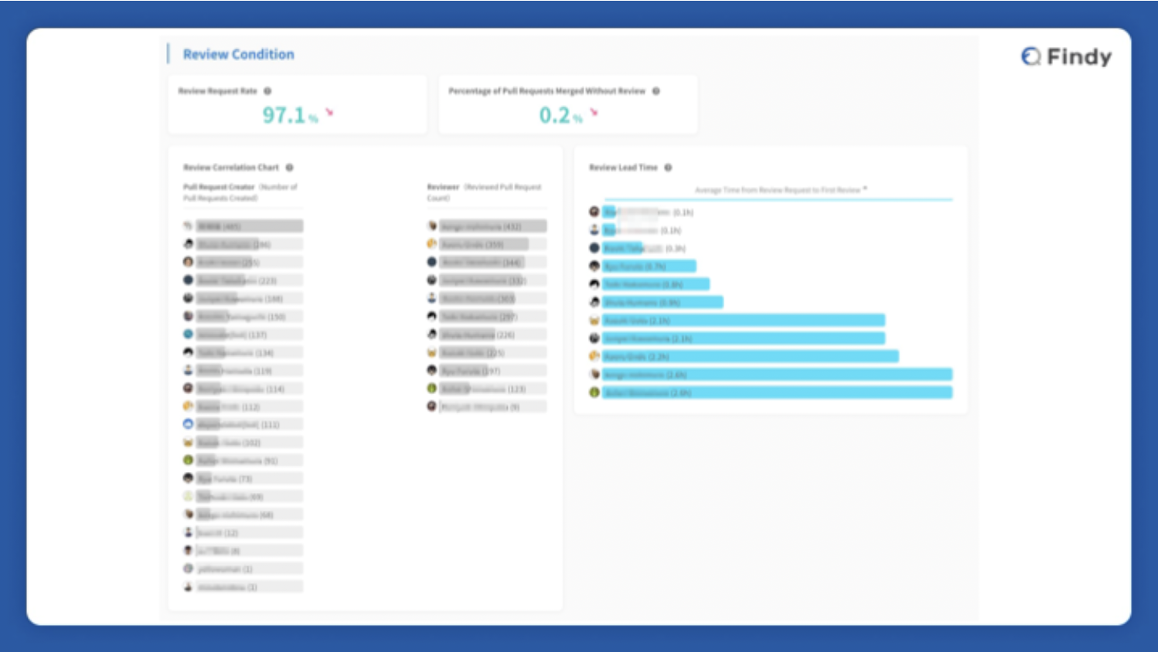Click the info icon beside Review Request Rate
This screenshot has height=652, width=1158.
(267, 91)
